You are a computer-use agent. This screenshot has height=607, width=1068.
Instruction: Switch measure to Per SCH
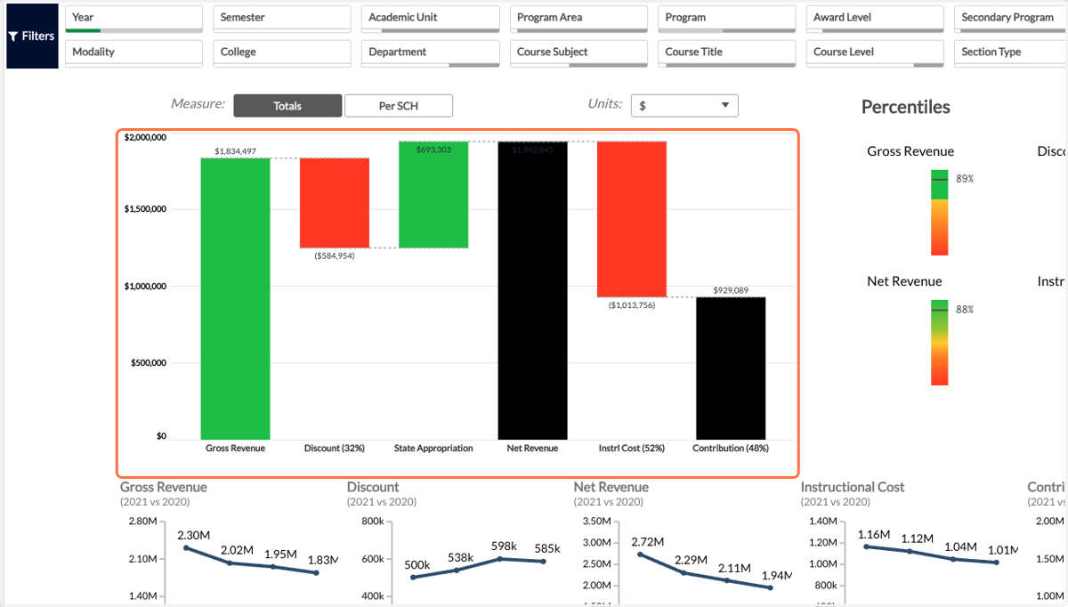point(399,106)
